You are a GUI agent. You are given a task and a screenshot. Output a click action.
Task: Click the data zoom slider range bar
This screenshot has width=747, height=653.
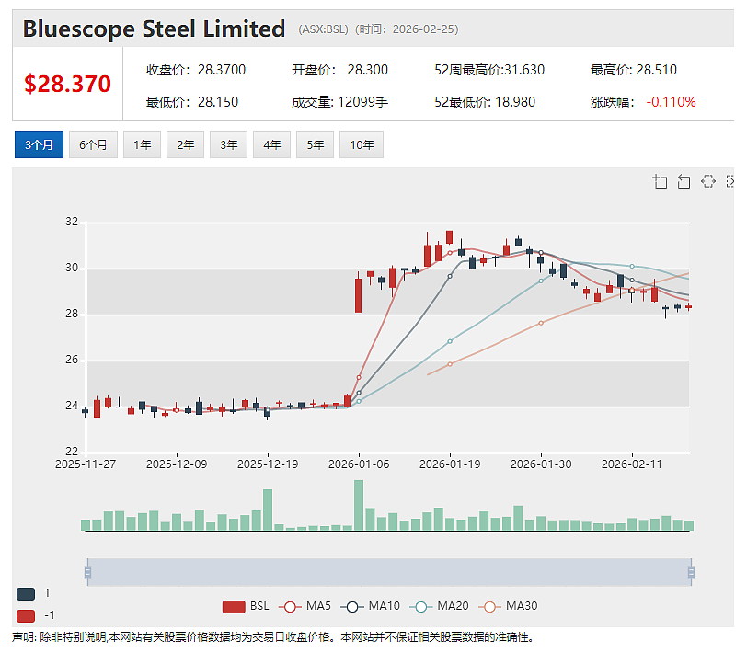coord(389,571)
